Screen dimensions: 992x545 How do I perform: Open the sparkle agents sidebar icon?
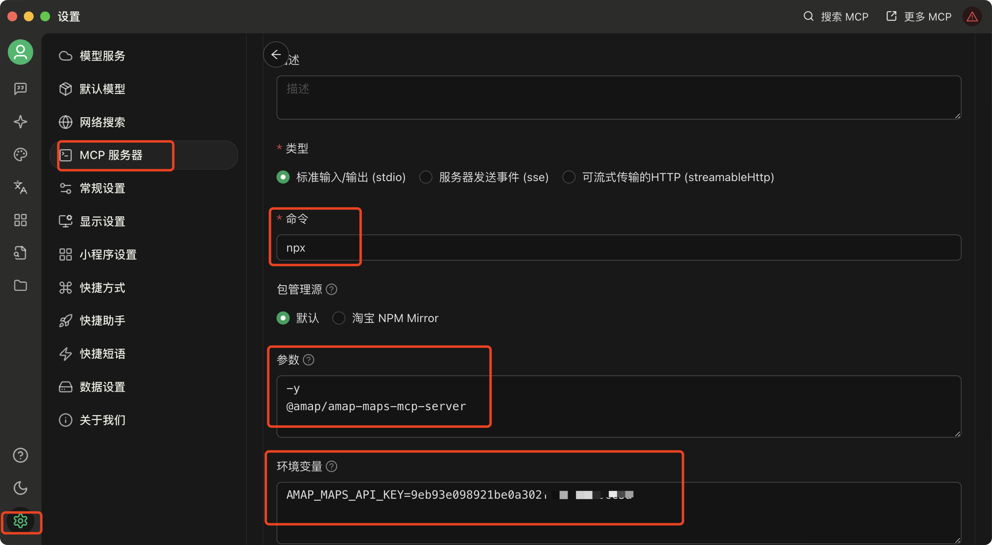click(20, 122)
